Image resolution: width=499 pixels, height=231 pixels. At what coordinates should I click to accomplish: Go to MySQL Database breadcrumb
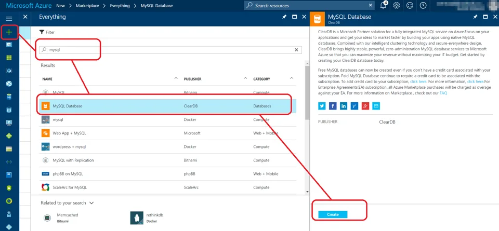pos(157,6)
